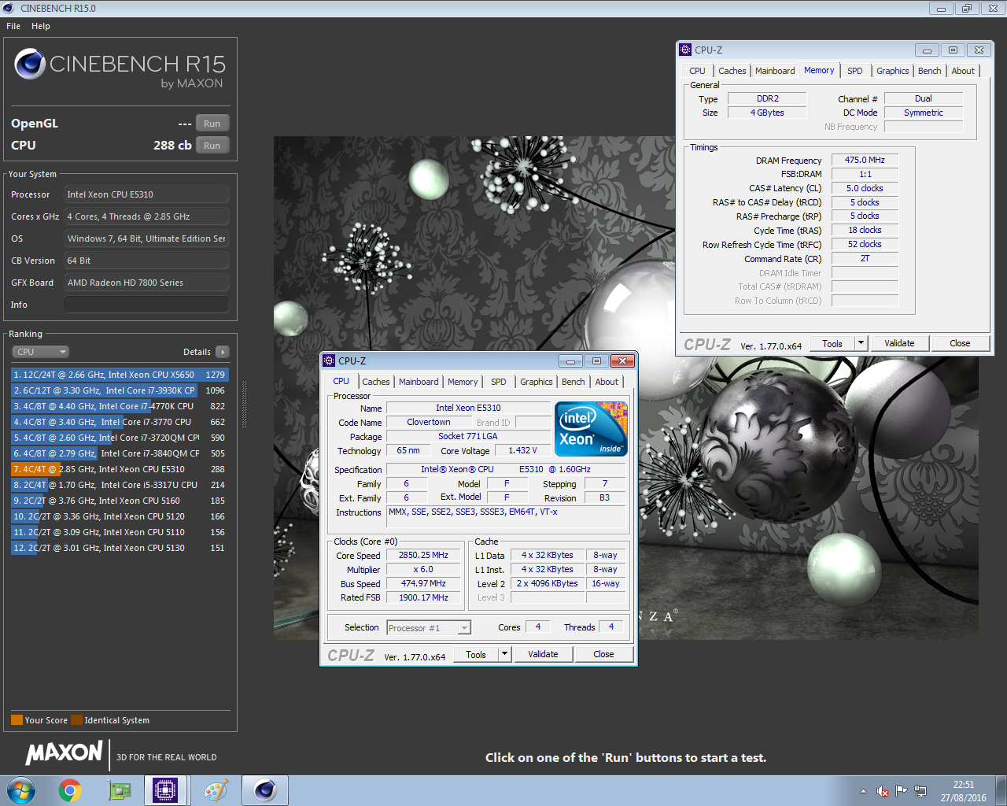The width and height of the screenshot is (1007, 806).
Task: Switch to Memory tab in front CPU-Z
Action: coord(463,382)
